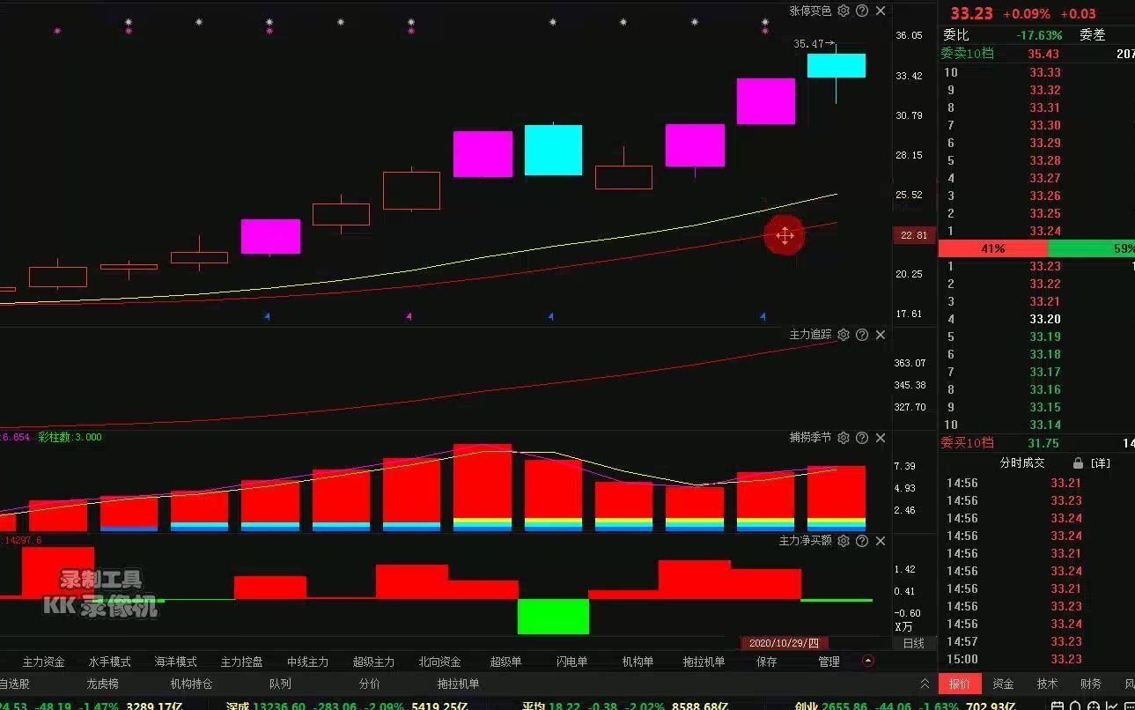Click the 日线 period label
The height and width of the screenshot is (710, 1135).
tap(914, 643)
